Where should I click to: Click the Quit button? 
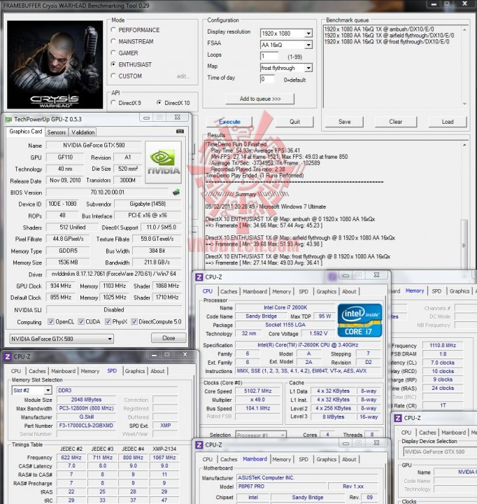click(x=294, y=122)
